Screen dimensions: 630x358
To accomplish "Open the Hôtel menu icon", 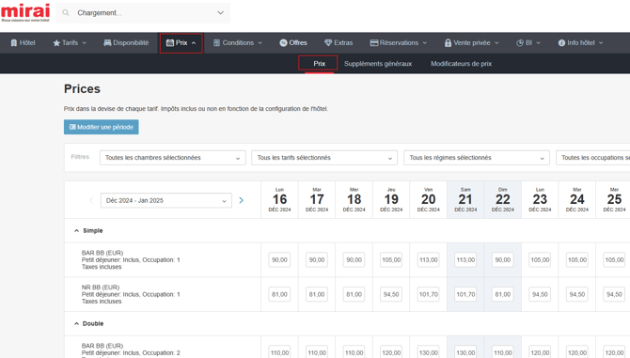I will pyautogui.click(x=14, y=43).
